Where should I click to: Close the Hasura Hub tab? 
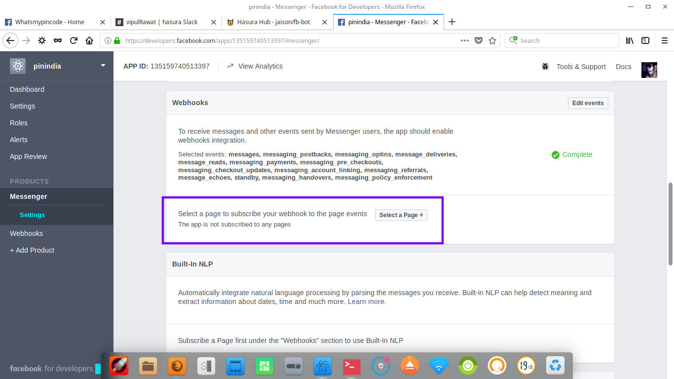pos(325,22)
